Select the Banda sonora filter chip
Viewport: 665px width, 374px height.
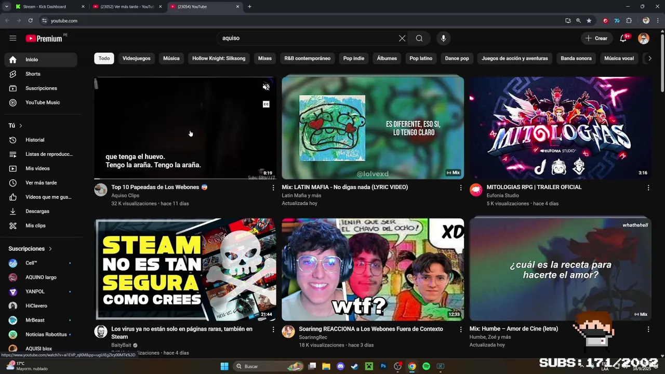coord(576,58)
